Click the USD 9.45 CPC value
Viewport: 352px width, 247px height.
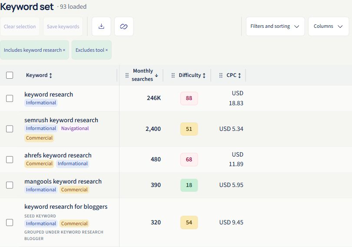tap(231, 223)
